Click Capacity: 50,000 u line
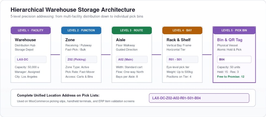Image resolution: width=266 pixels, height=117 pixels. [27, 67]
